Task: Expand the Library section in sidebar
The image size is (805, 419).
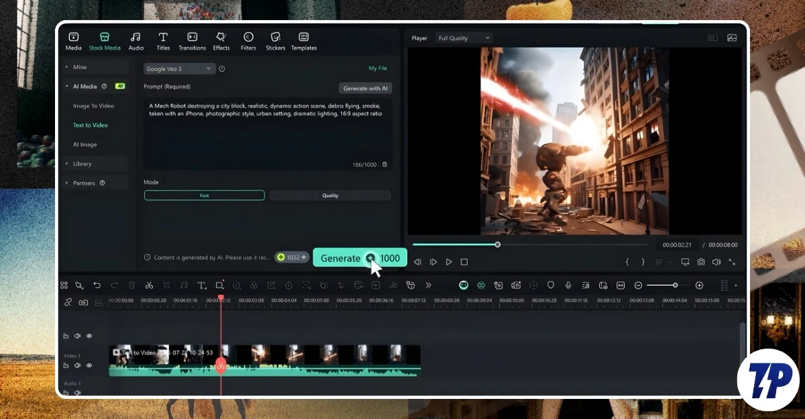Action: pos(83,164)
